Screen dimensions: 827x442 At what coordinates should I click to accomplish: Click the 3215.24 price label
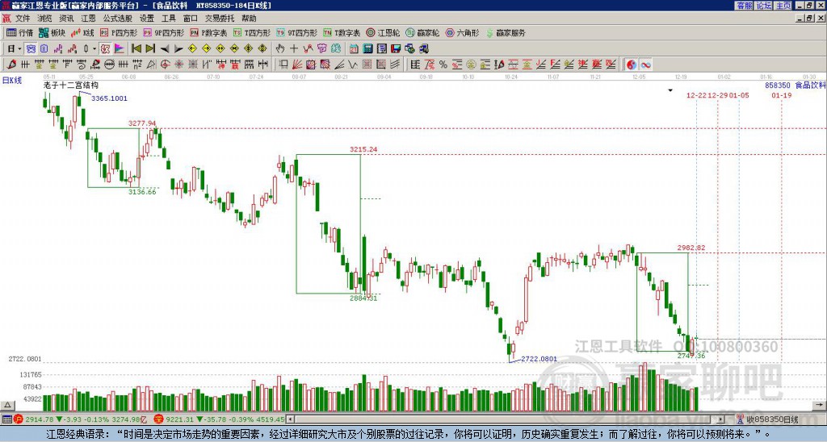[x=363, y=149]
